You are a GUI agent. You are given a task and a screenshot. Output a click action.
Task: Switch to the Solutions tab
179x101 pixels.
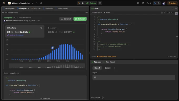(48, 8)
